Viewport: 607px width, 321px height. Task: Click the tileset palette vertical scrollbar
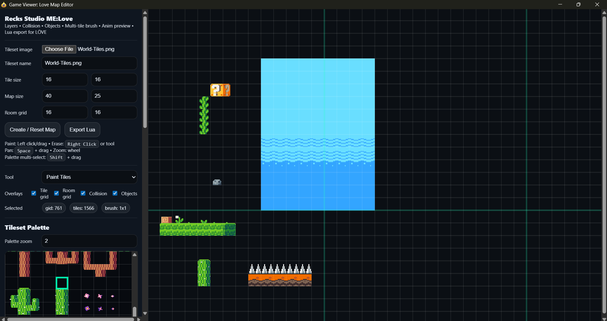coord(135,311)
